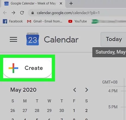Select May 2 in mini calendar
126x120 pixels.
[87, 110]
